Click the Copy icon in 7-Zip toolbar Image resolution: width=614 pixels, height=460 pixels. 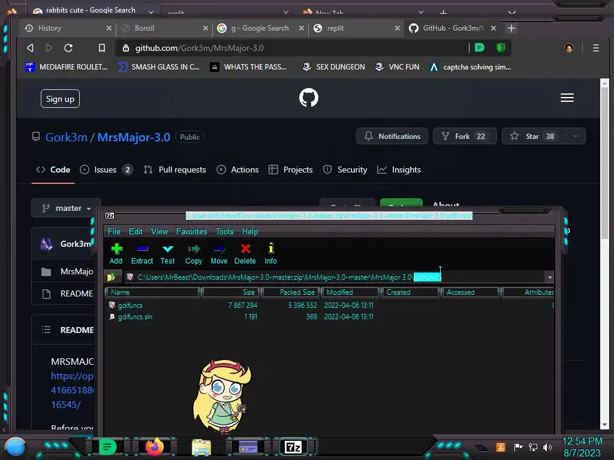click(194, 249)
